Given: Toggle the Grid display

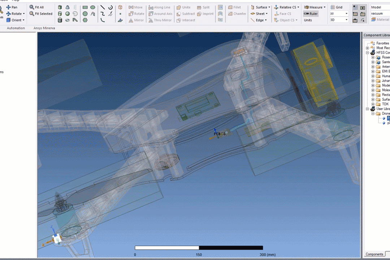Looking at the screenshot, I should point(336,7).
